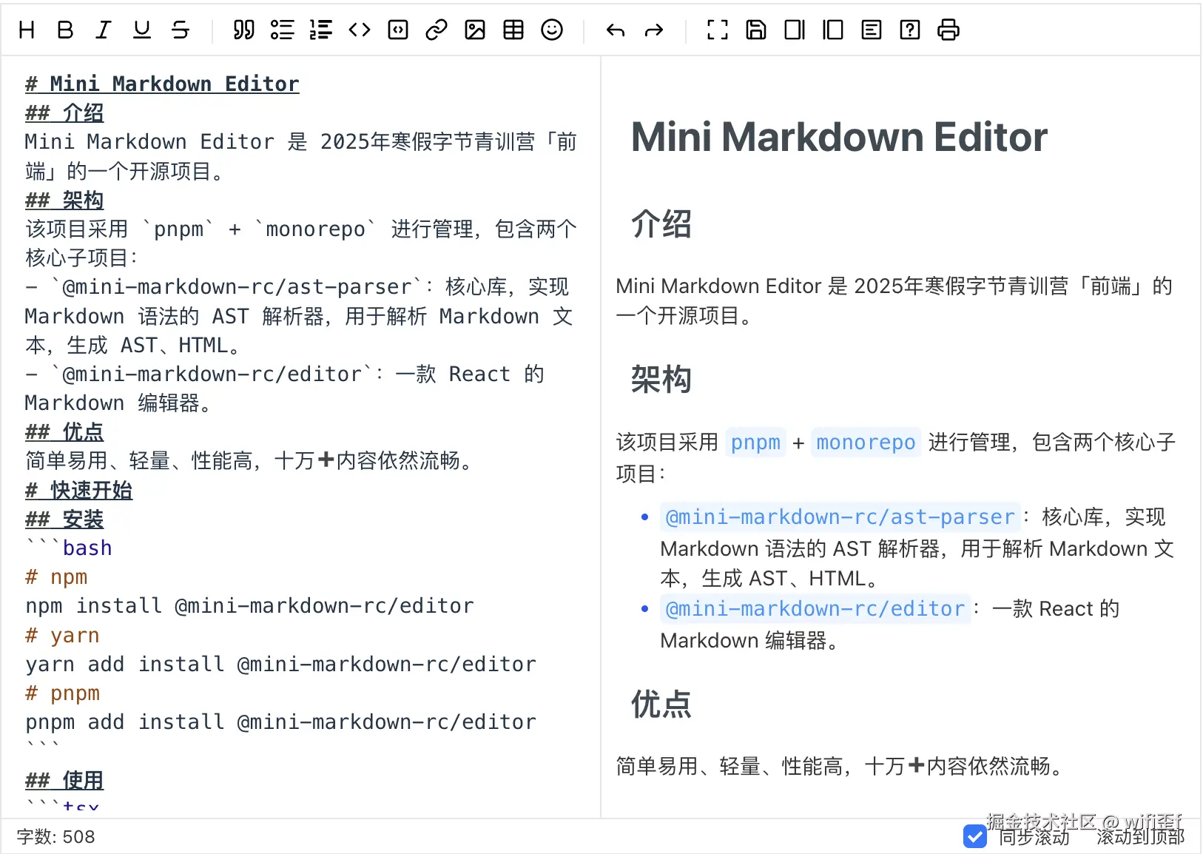Click the '## 安装' line in the editor

coord(64,519)
